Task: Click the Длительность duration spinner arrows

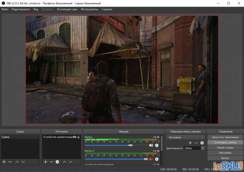Action: coord(203,148)
